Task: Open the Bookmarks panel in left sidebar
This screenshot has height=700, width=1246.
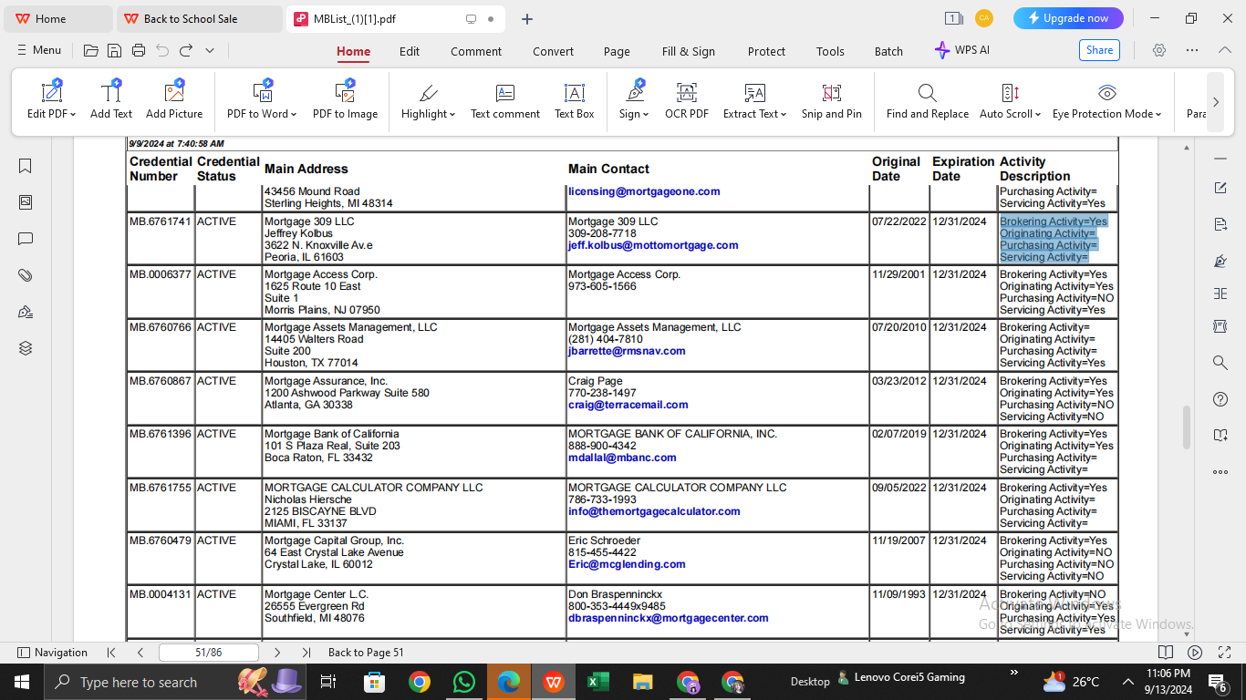Action: [x=26, y=166]
